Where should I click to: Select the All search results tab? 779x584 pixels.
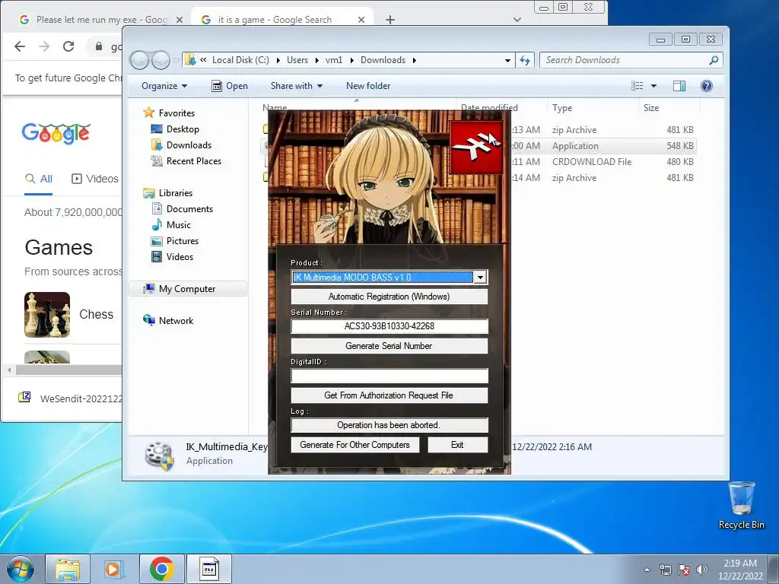pos(39,179)
